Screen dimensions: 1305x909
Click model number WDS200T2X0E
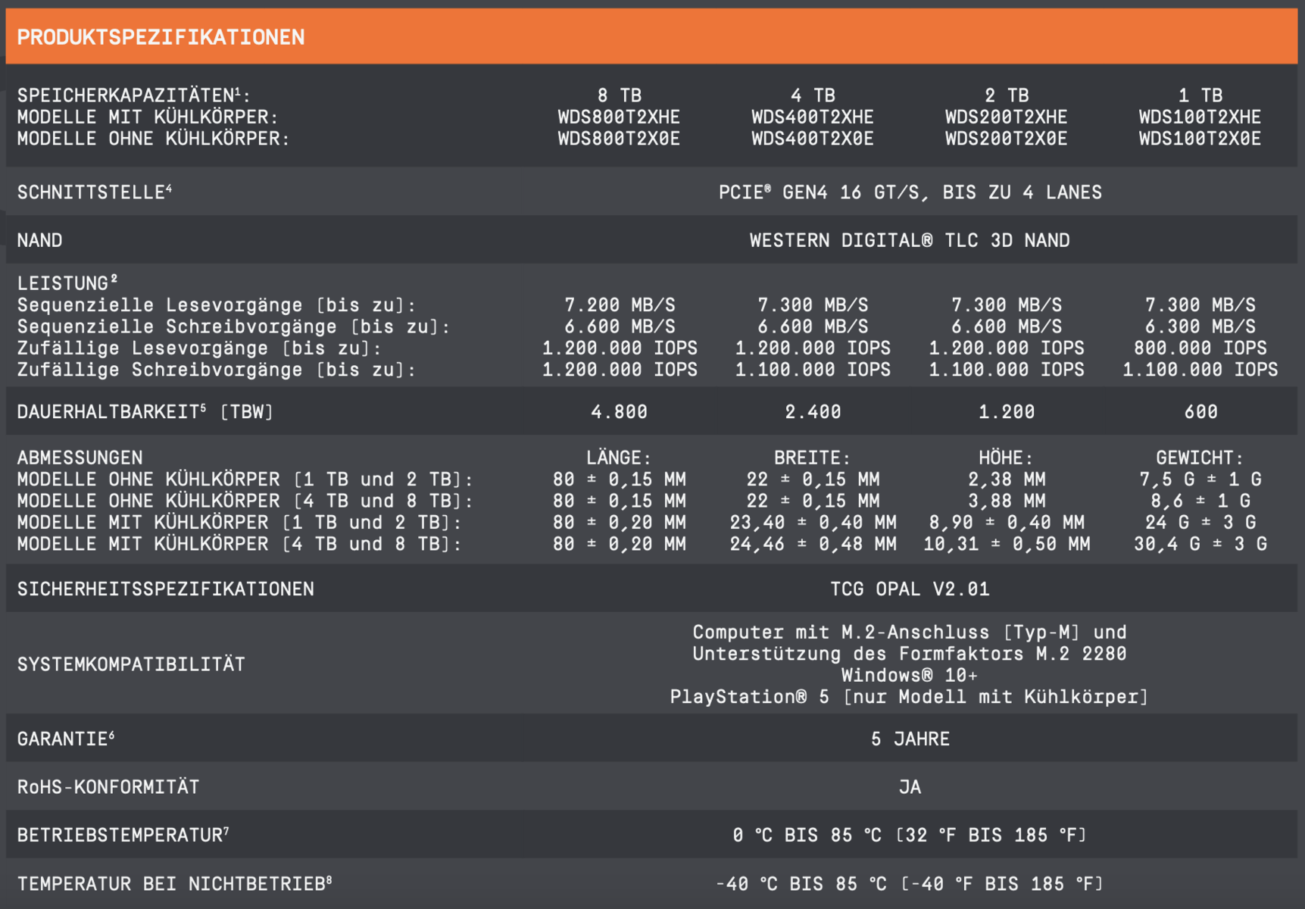tap(1006, 139)
